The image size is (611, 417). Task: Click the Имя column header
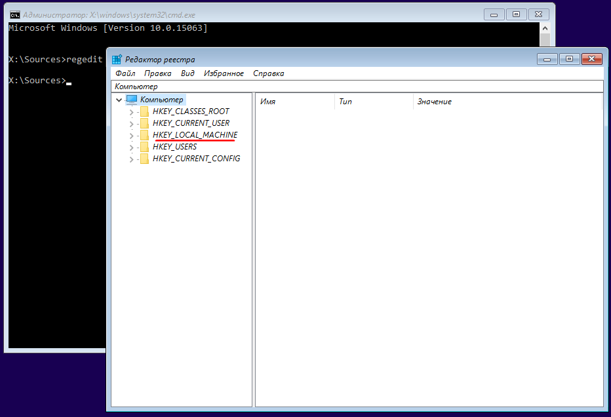[x=295, y=102]
